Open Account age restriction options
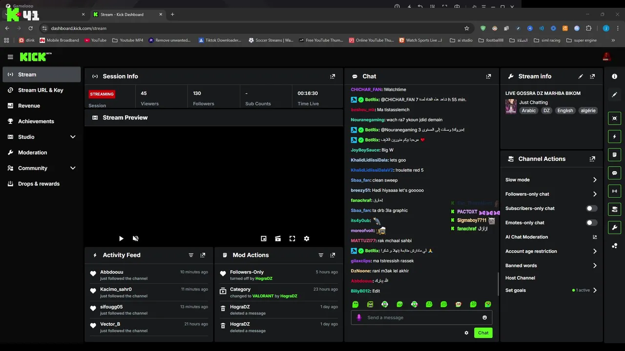The image size is (625, 351). point(551,251)
